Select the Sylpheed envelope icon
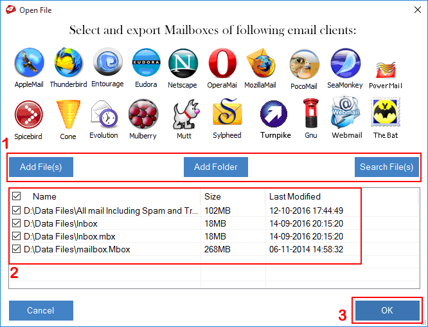Viewport: 428px width, 327px height. click(227, 113)
